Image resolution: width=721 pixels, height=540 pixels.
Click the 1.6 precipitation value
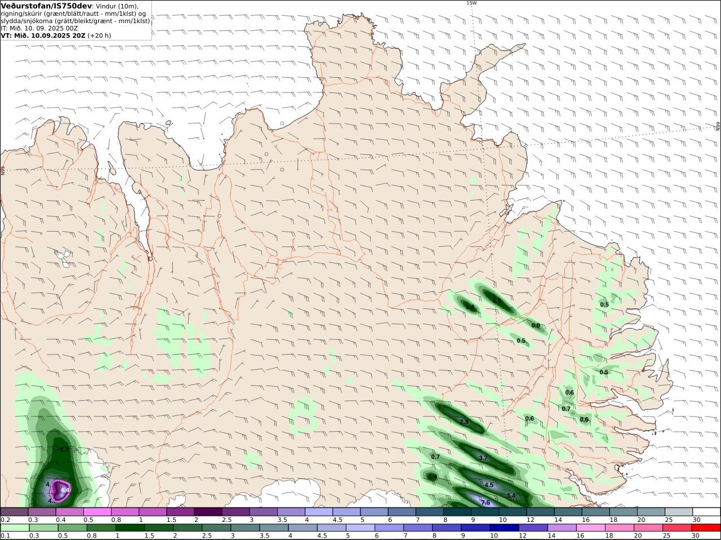click(x=497, y=300)
